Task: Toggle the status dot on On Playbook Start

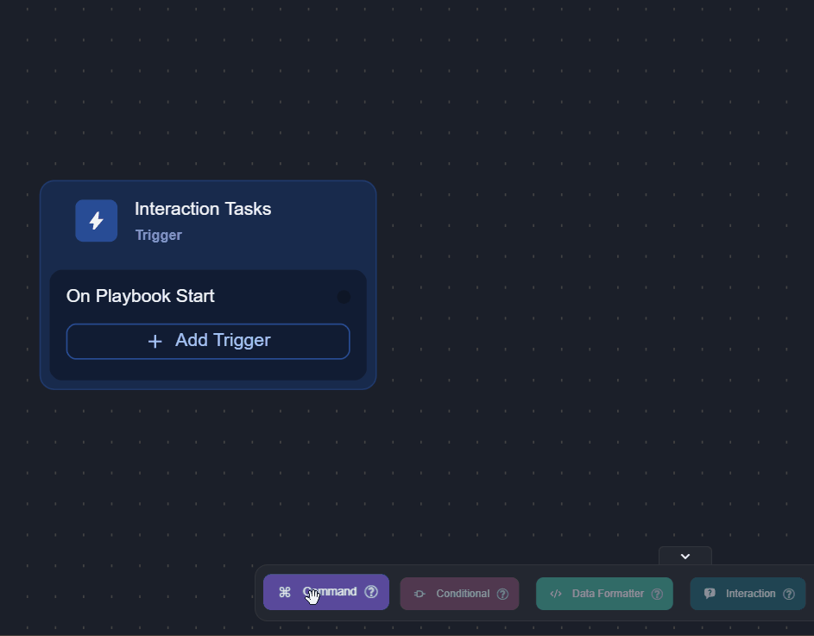Action: tap(344, 297)
